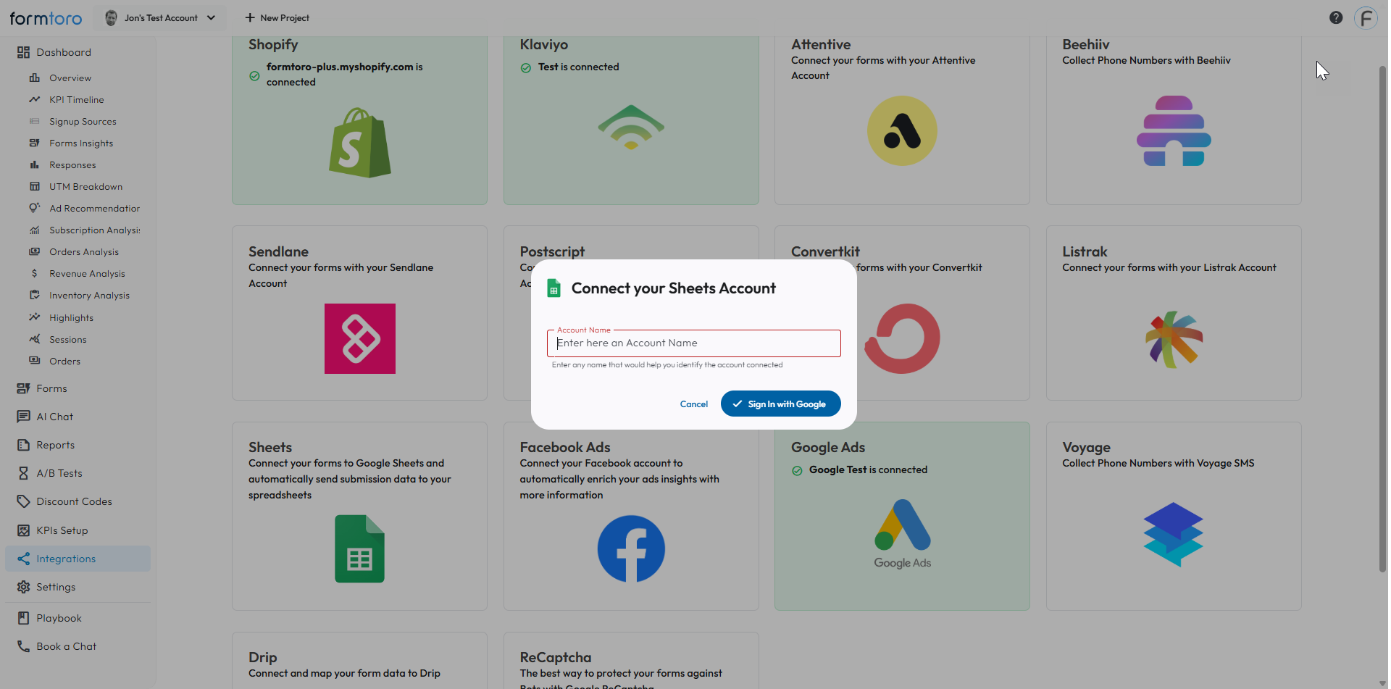This screenshot has width=1391, height=689.
Task: Click the Playbook book icon
Action: [x=23, y=618]
